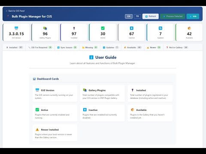Click the books icon on the Gallery Plugins stat card

45,28
